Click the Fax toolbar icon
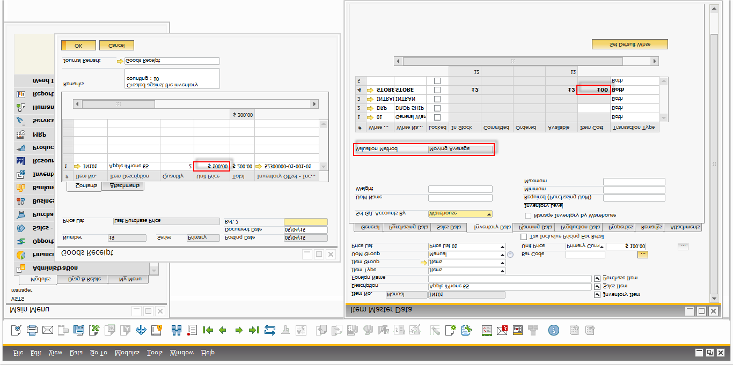 tap(79, 330)
